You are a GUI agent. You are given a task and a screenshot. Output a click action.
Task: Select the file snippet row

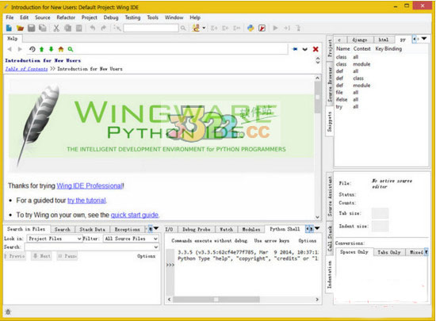[381, 92]
